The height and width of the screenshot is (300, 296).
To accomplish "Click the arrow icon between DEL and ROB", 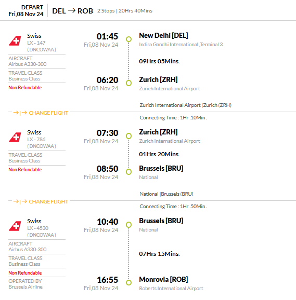I will click(x=72, y=10).
